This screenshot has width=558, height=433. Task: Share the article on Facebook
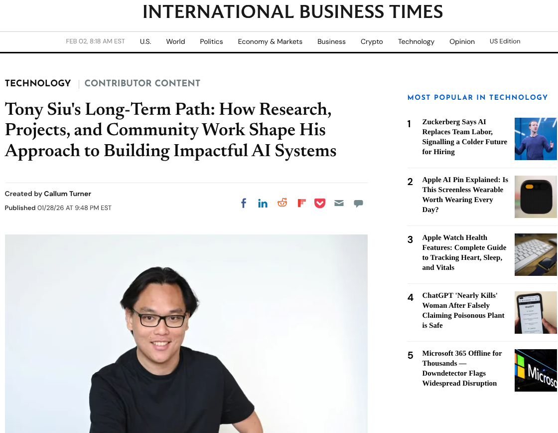(x=244, y=203)
